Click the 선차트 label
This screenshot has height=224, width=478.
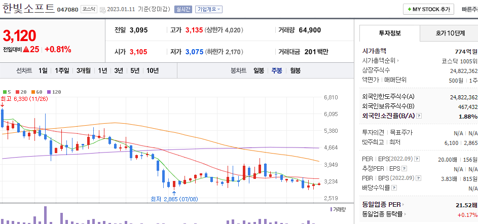(24, 71)
